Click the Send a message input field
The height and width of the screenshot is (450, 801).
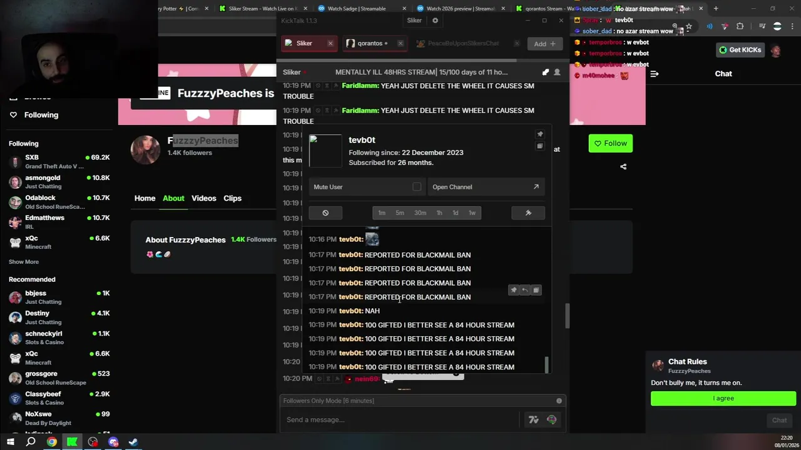[400, 420]
